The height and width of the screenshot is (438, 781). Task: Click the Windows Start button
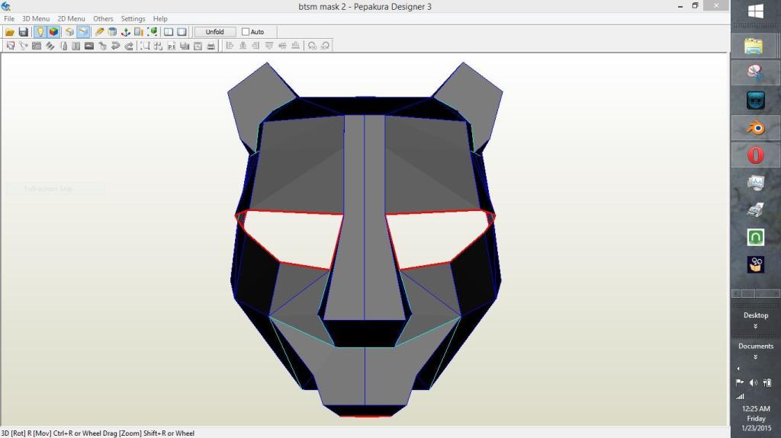coord(756,11)
